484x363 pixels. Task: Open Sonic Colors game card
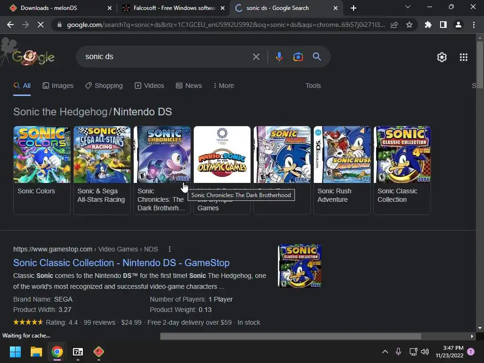pos(42,170)
